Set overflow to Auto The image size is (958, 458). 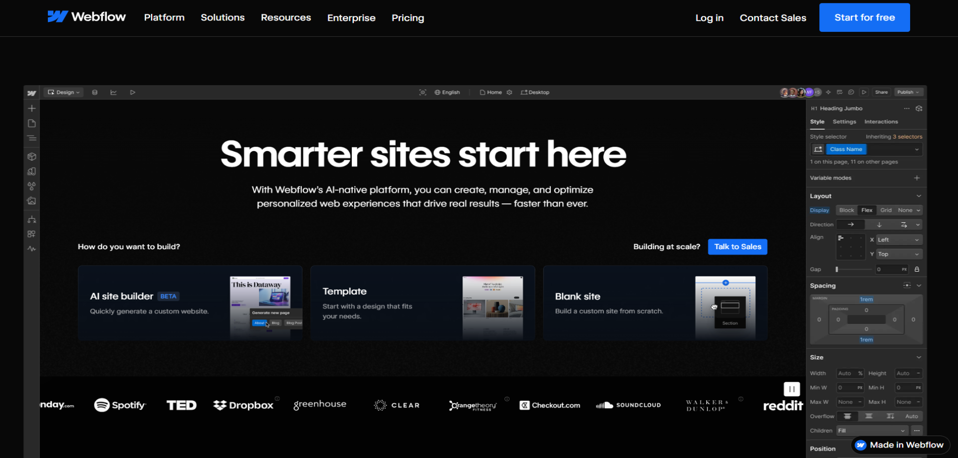click(x=912, y=416)
